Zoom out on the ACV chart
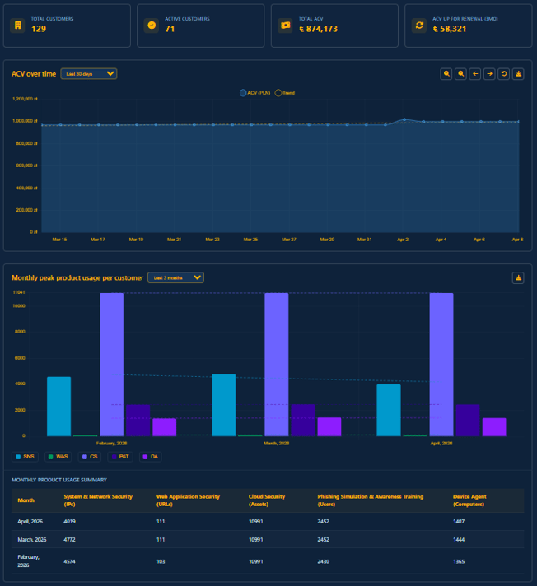This screenshot has width=537, height=586. pos(461,74)
